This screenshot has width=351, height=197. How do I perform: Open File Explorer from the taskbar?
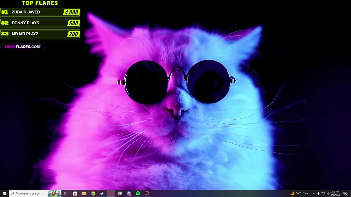pyautogui.click(x=84, y=193)
